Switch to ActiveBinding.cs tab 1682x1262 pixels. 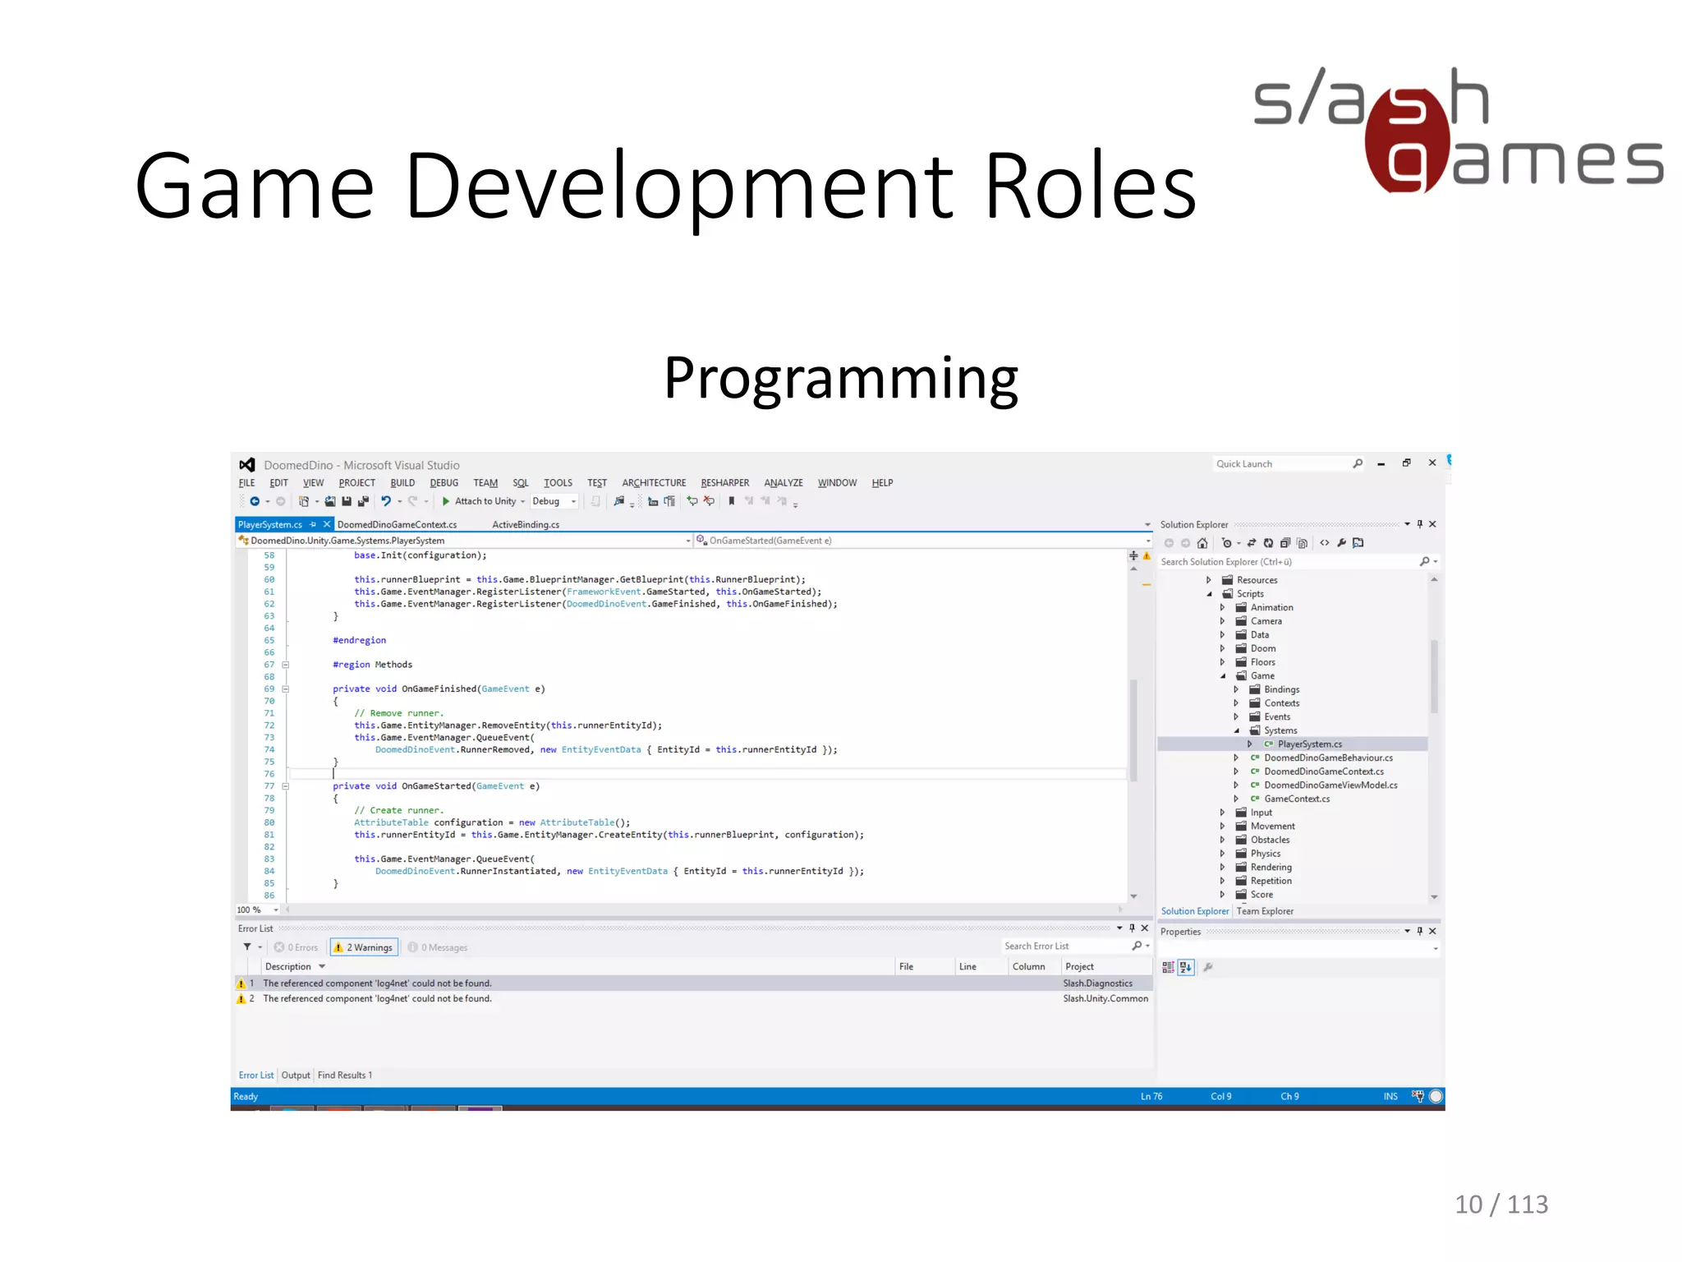tap(526, 524)
